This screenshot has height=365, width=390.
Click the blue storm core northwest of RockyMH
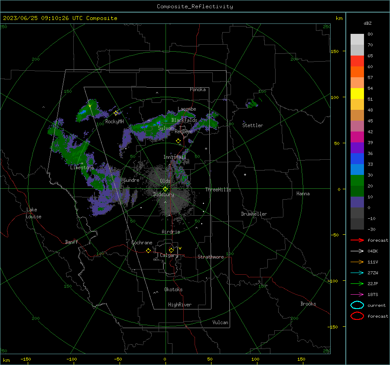[x=83, y=112]
